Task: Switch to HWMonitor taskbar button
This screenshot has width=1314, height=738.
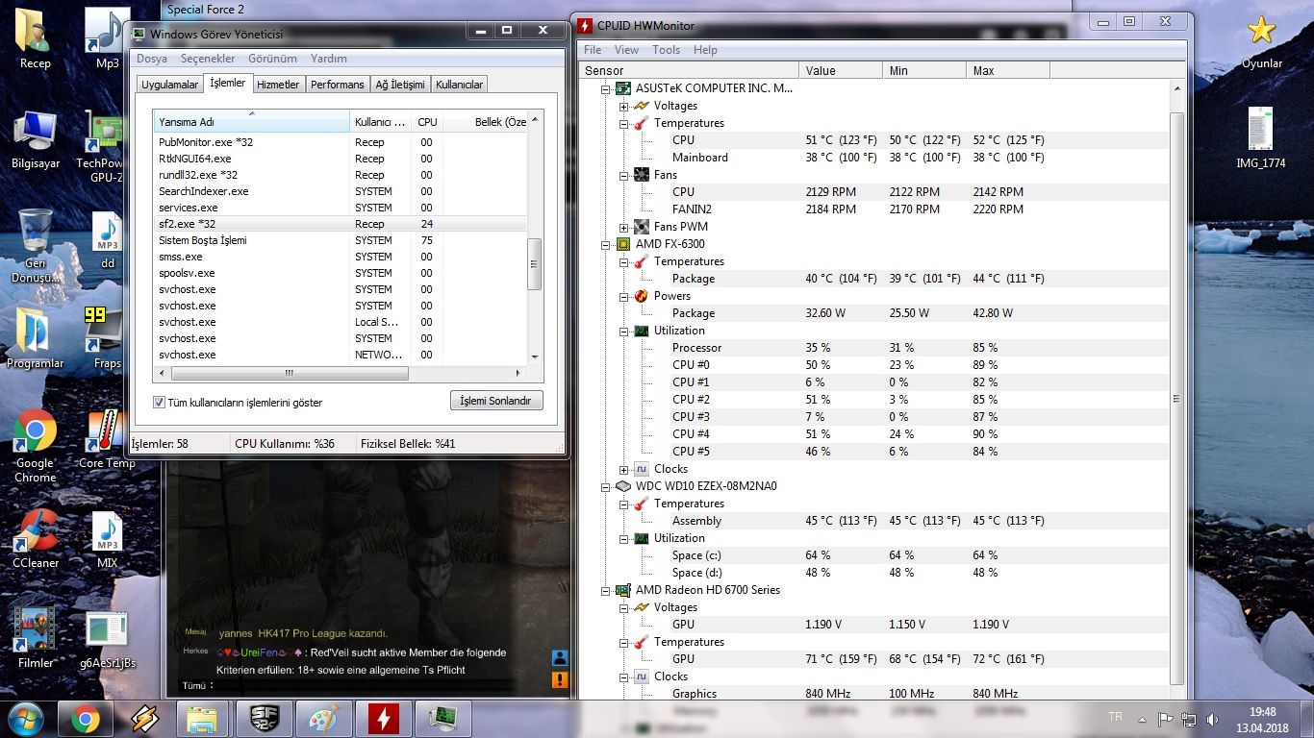Action: coord(384,719)
